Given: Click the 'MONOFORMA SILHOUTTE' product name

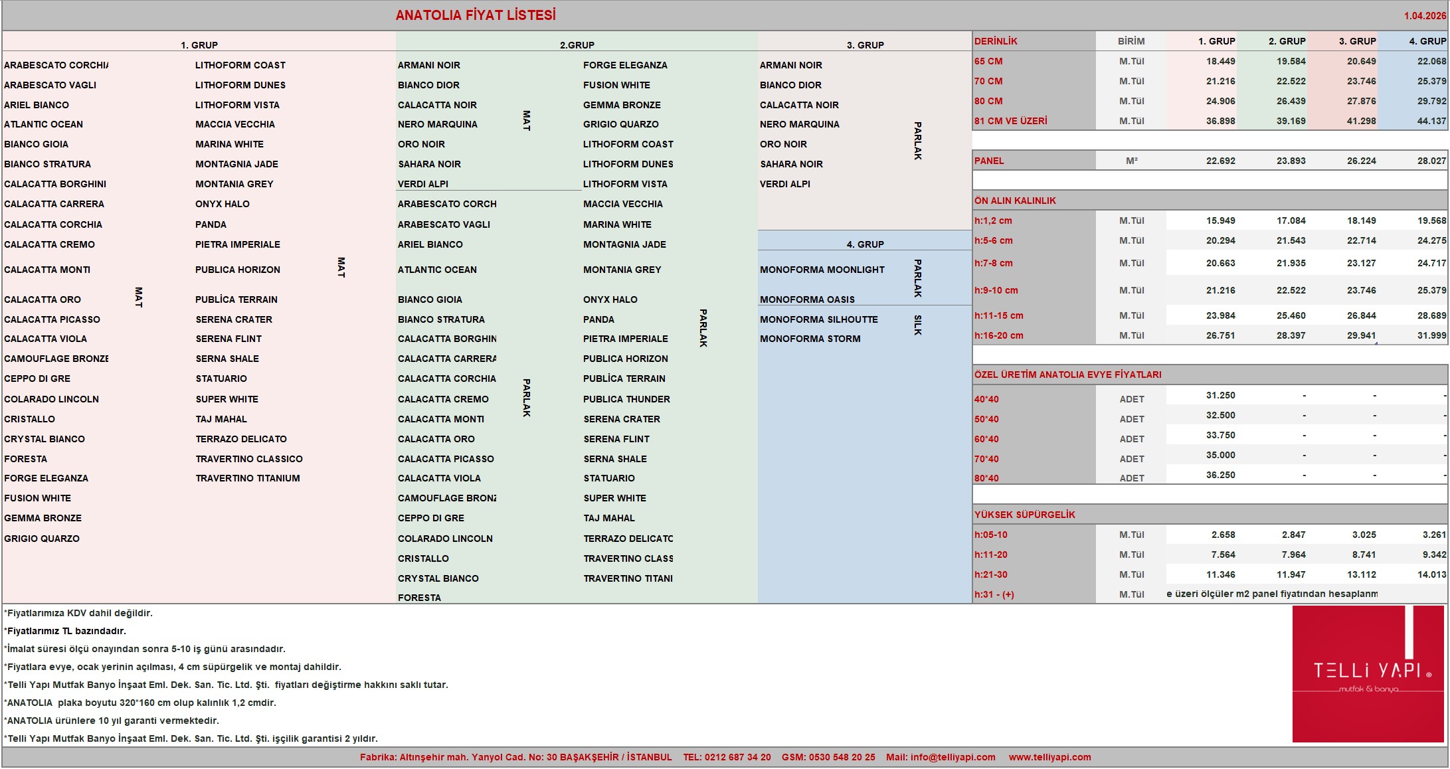Looking at the screenshot, I should 819,319.
